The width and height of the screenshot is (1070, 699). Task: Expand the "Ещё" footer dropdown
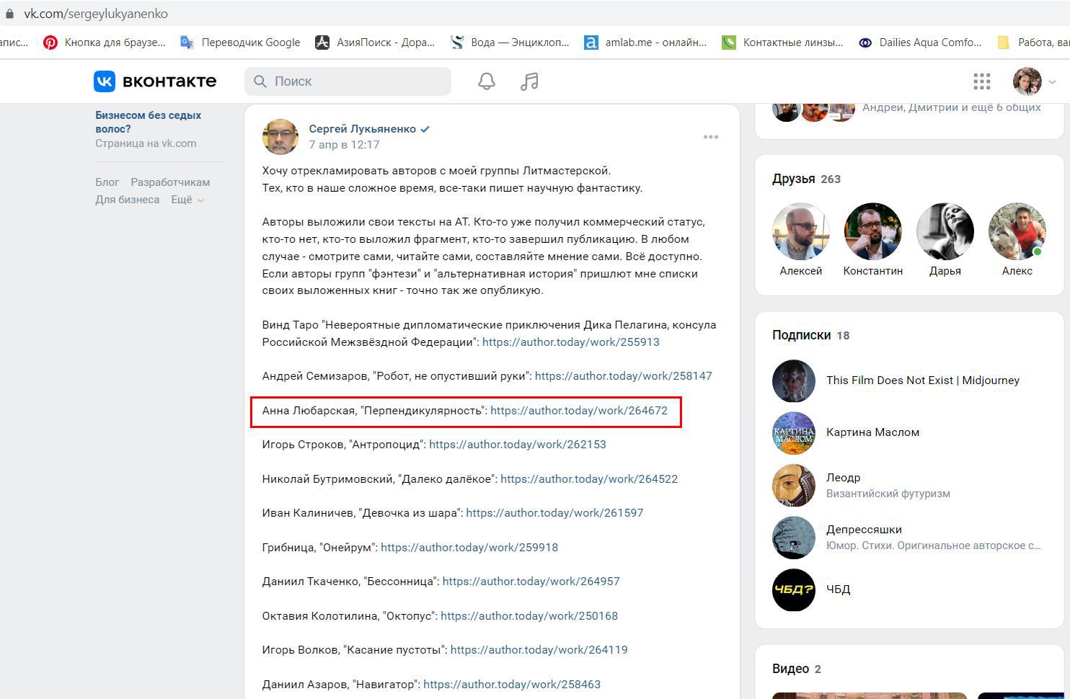tap(187, 200)
